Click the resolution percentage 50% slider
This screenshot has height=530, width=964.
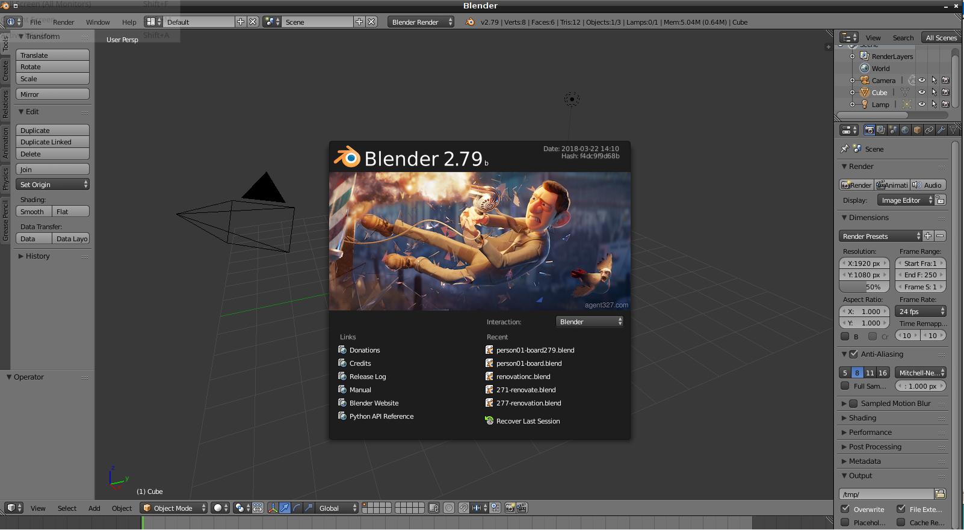pyautogui.click(x=864, y=287)
